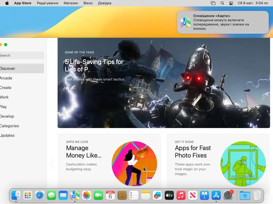
Task: Open Messages app in the Dock
Action: point(51,195)
